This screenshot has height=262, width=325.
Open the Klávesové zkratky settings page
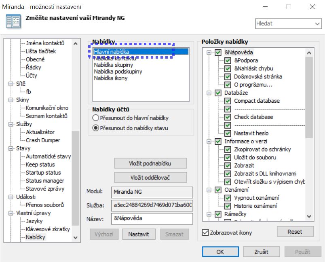point(48,229)
